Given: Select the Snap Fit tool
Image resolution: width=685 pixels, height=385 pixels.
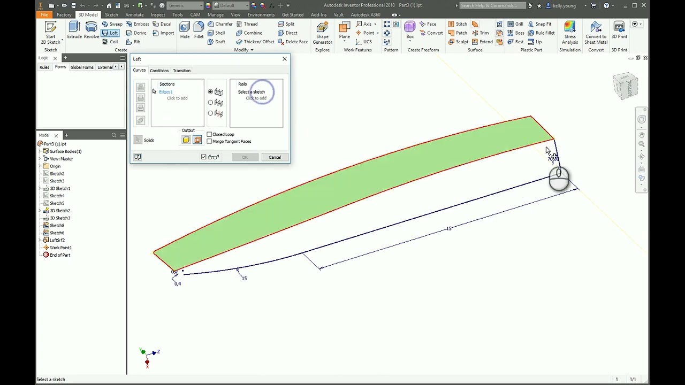Looking at the screenshot, I should click(539, 24).
